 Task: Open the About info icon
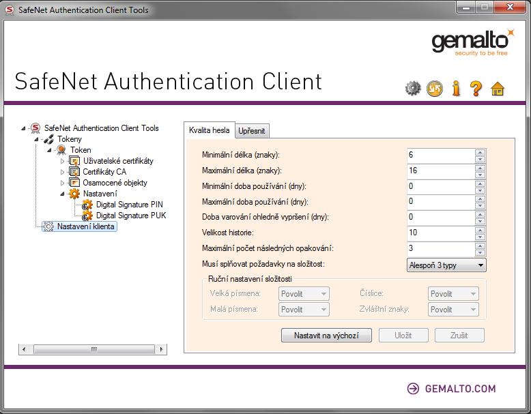tap(456, 89)
